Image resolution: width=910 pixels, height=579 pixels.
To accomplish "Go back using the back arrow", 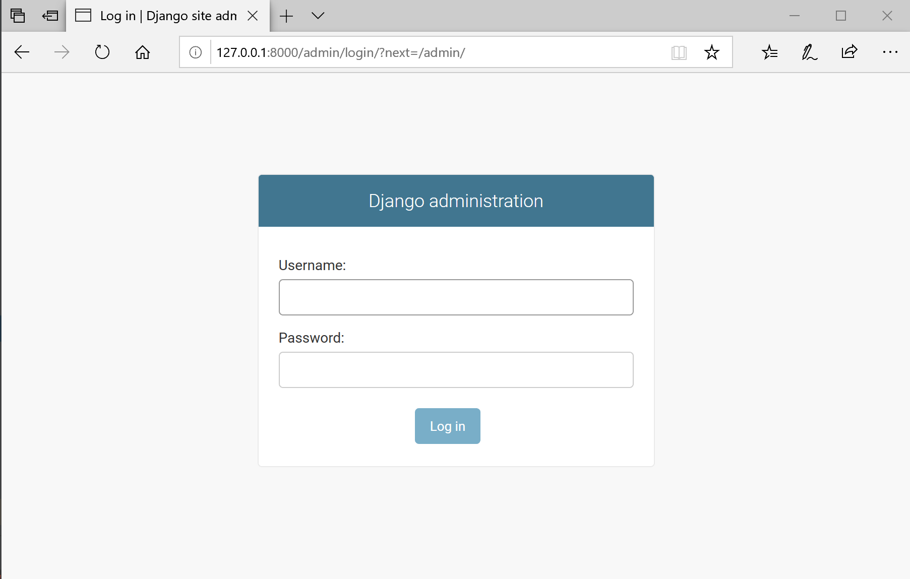I will click(22, 52).
